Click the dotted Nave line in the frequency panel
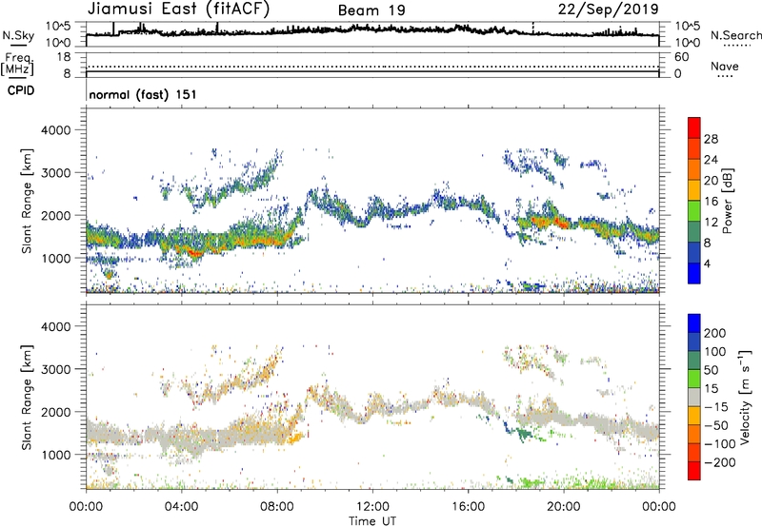 (x=372, y=67)
